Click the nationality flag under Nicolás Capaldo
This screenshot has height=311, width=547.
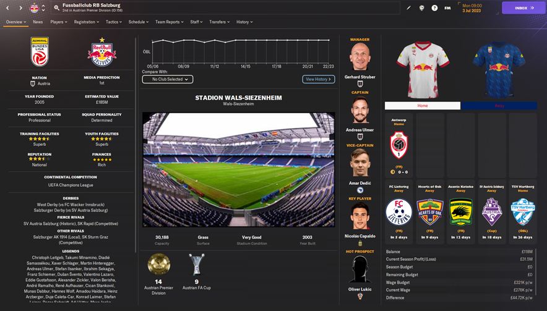pos(360,243)
